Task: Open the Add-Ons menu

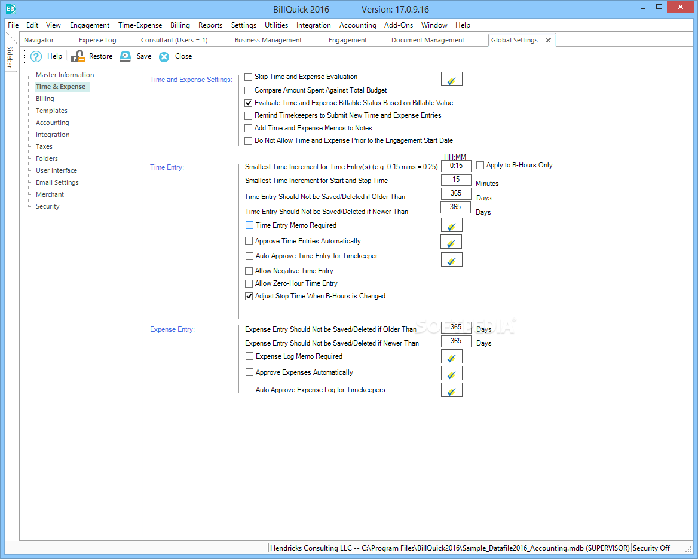Action: 399,25
